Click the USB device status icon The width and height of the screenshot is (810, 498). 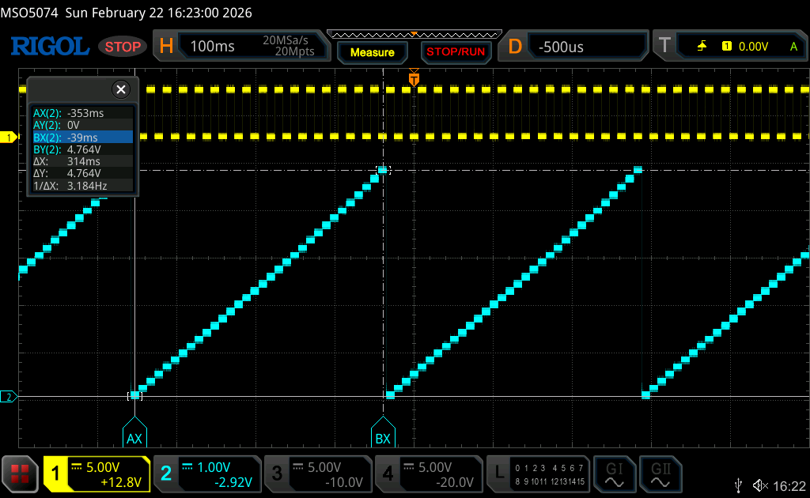point(739,485)
